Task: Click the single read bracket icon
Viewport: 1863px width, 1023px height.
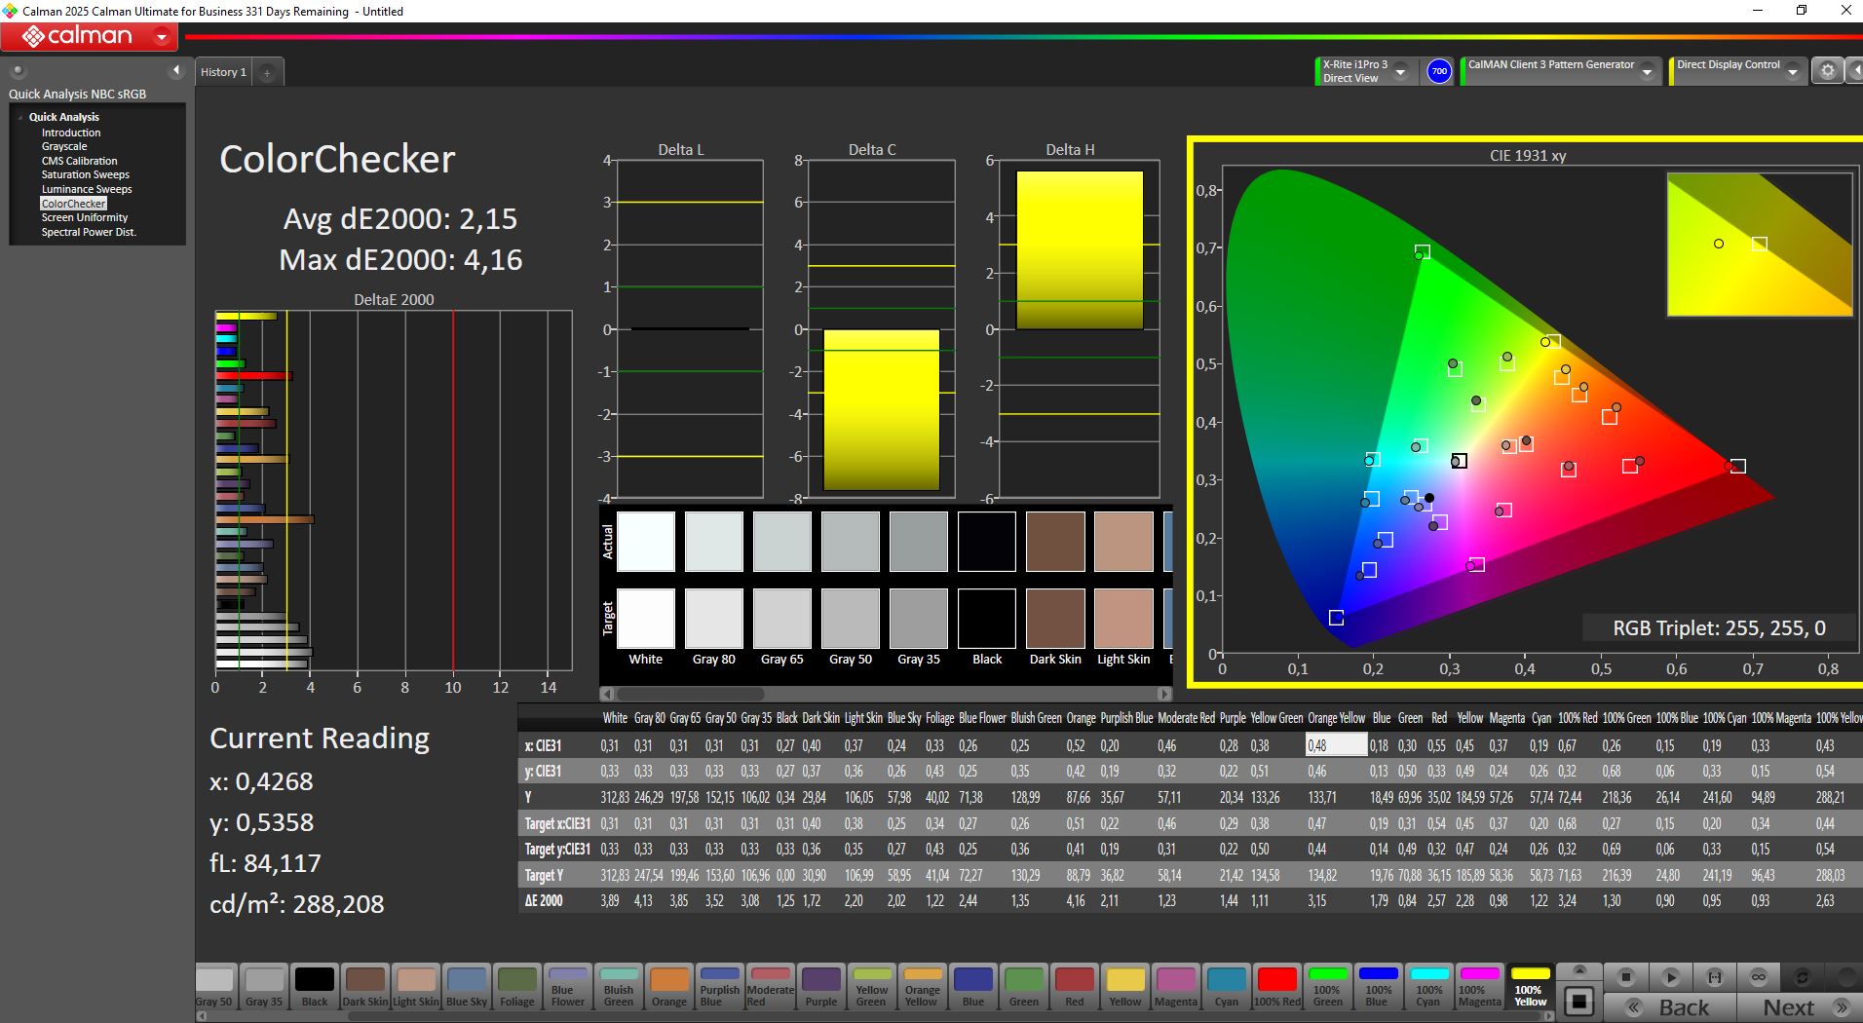Action: point(1715,976)
